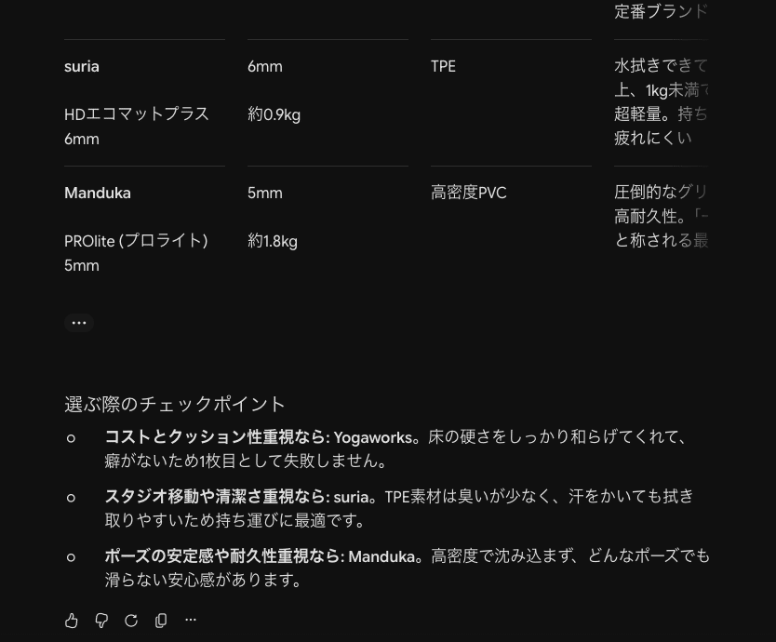776x642 pixels.
Task: Select 'HDエコマットプラス 6mm' product name
Action: tap(137, 127)
